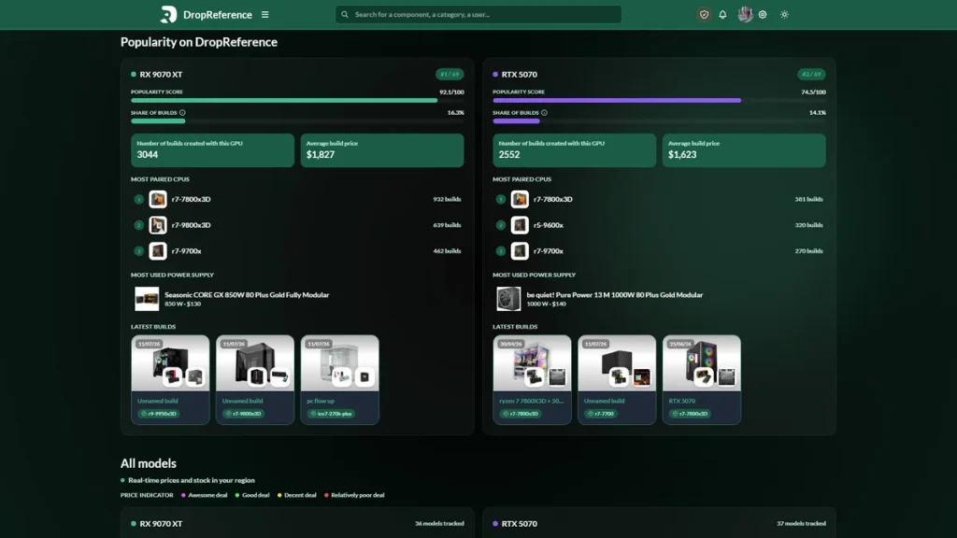The image size is (957, 538).
Task: Click Awesome deal price indicator legend
Action: (x=205, y=495)
